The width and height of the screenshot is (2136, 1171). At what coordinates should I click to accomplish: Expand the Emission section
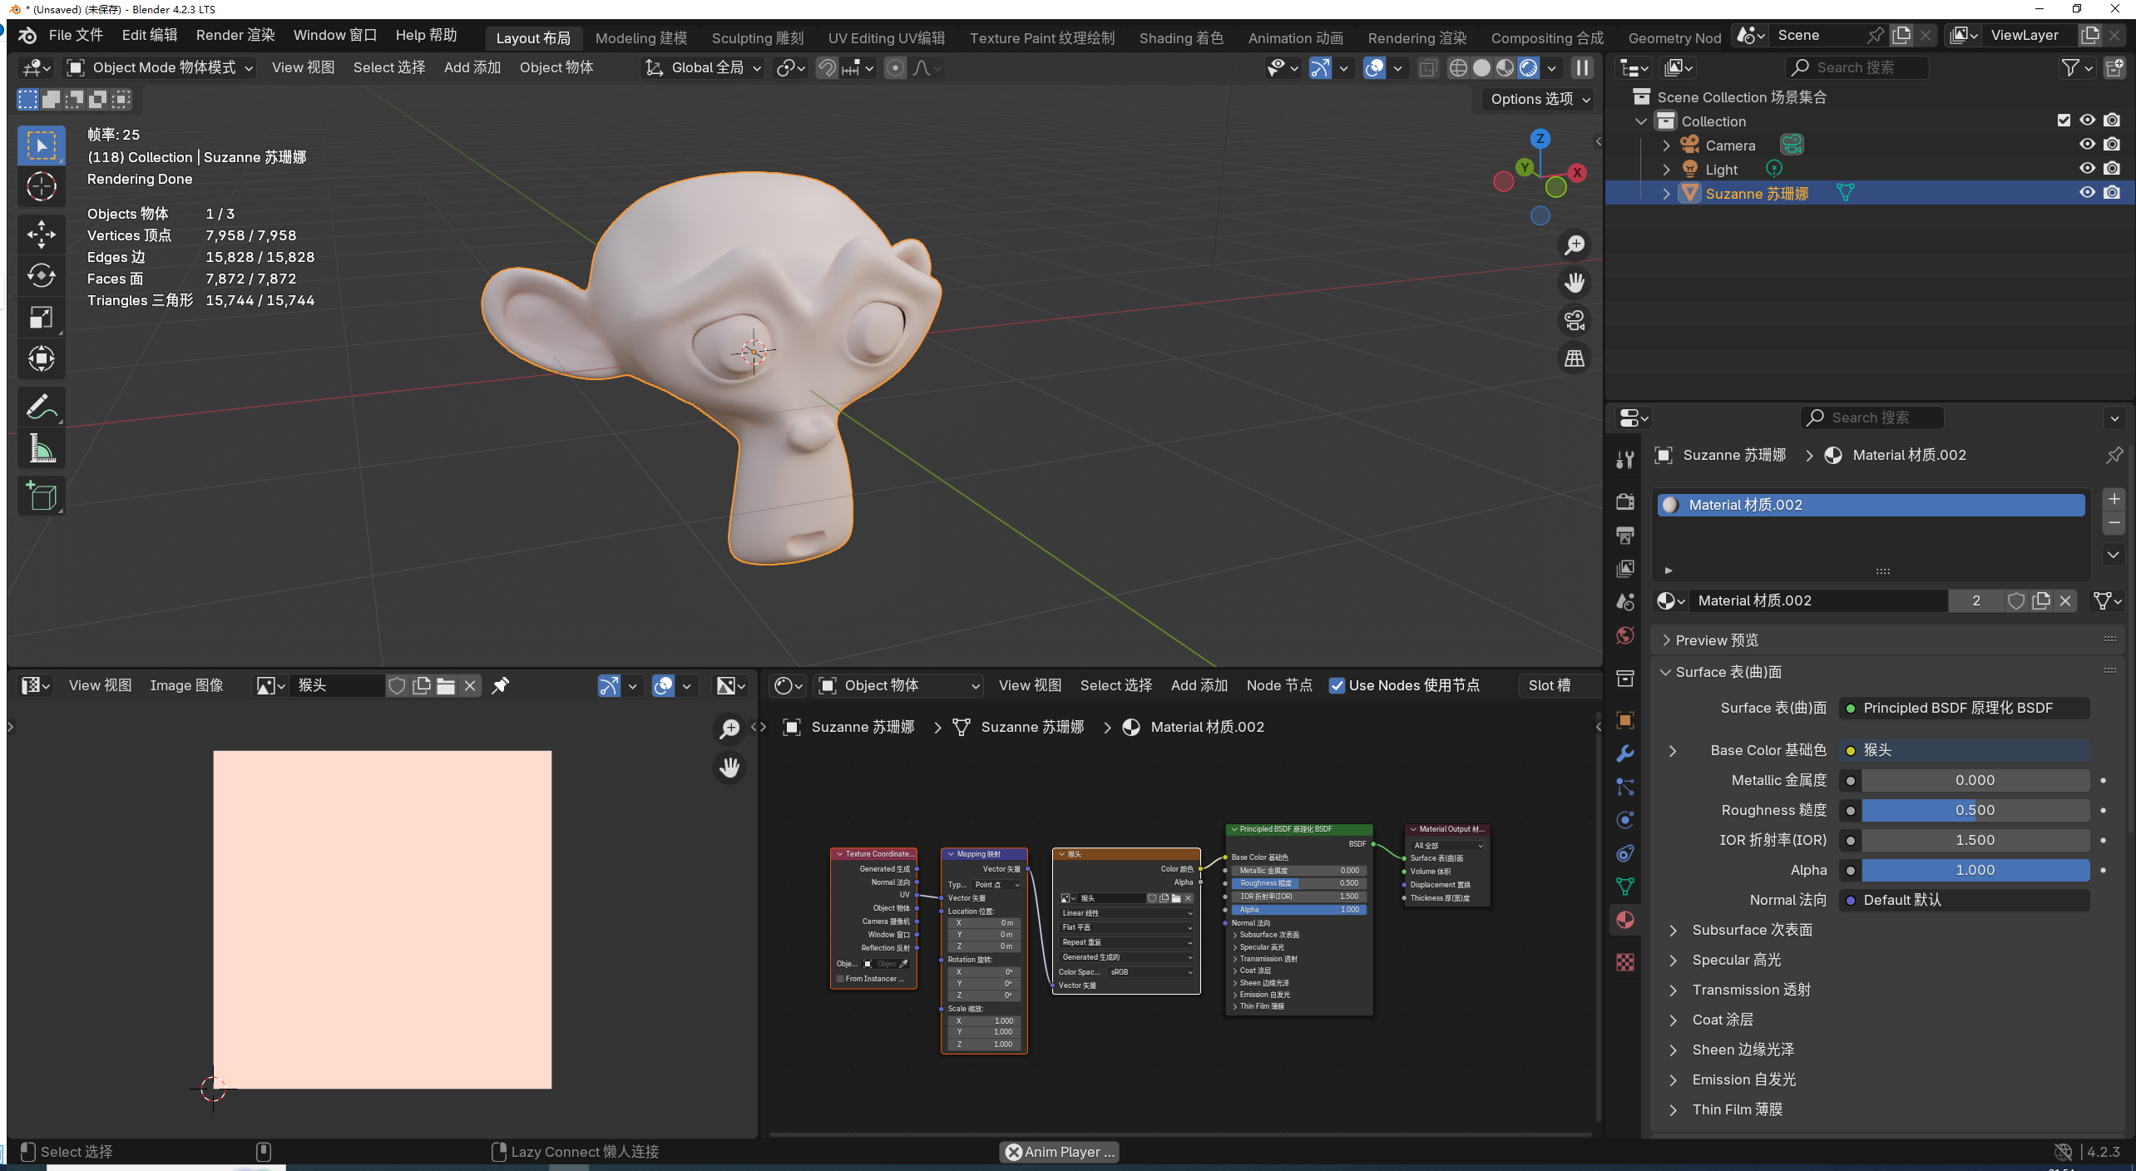pos(1743,1080)
